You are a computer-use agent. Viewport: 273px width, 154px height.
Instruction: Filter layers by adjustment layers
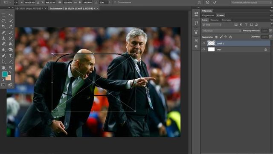(241, 25)
